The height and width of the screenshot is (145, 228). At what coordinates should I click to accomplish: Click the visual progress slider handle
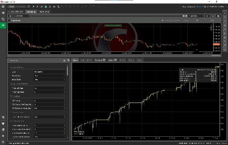coord(163,20)
